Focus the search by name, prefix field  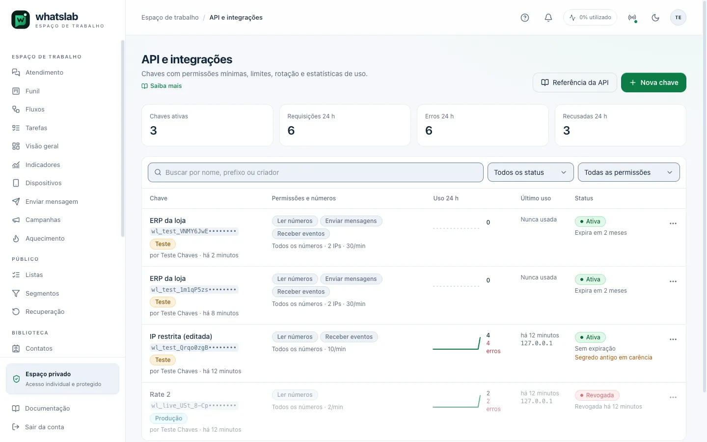click(316, 172)
